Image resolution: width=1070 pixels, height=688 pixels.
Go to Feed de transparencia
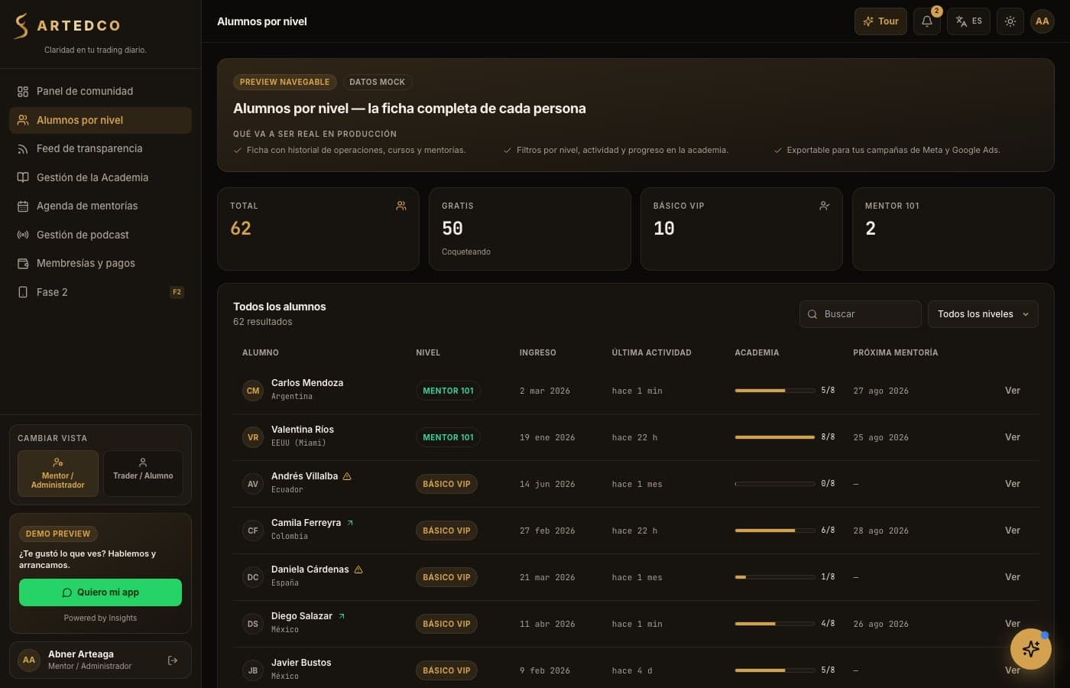(x=100, y=149)
